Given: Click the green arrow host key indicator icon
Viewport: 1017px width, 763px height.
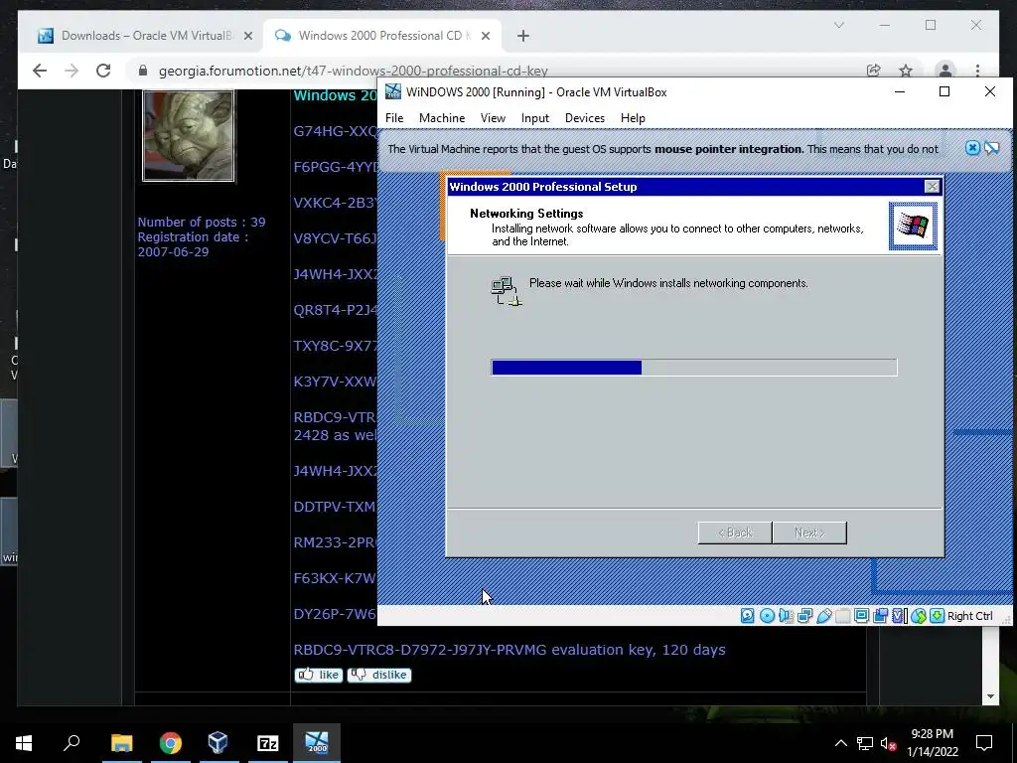Looking at the screenshot, I should [x=937, y=616].
